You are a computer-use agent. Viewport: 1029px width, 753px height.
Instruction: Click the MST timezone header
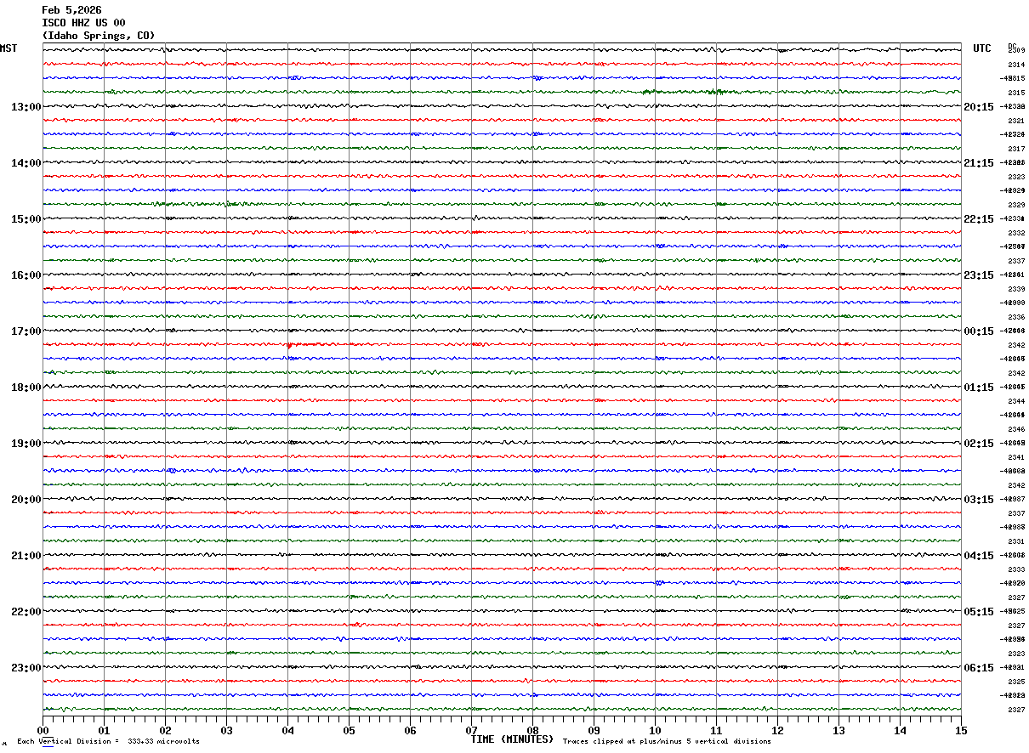(9, 48)
